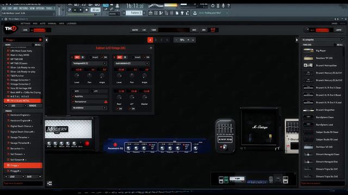Open the All categories dropdown
This screenshot has height=195, width=348.
point(322,40)
